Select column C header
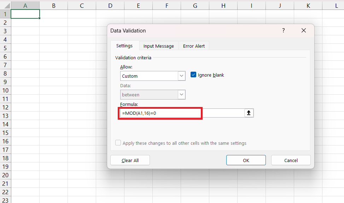344x203 pixels. point(82,6)
